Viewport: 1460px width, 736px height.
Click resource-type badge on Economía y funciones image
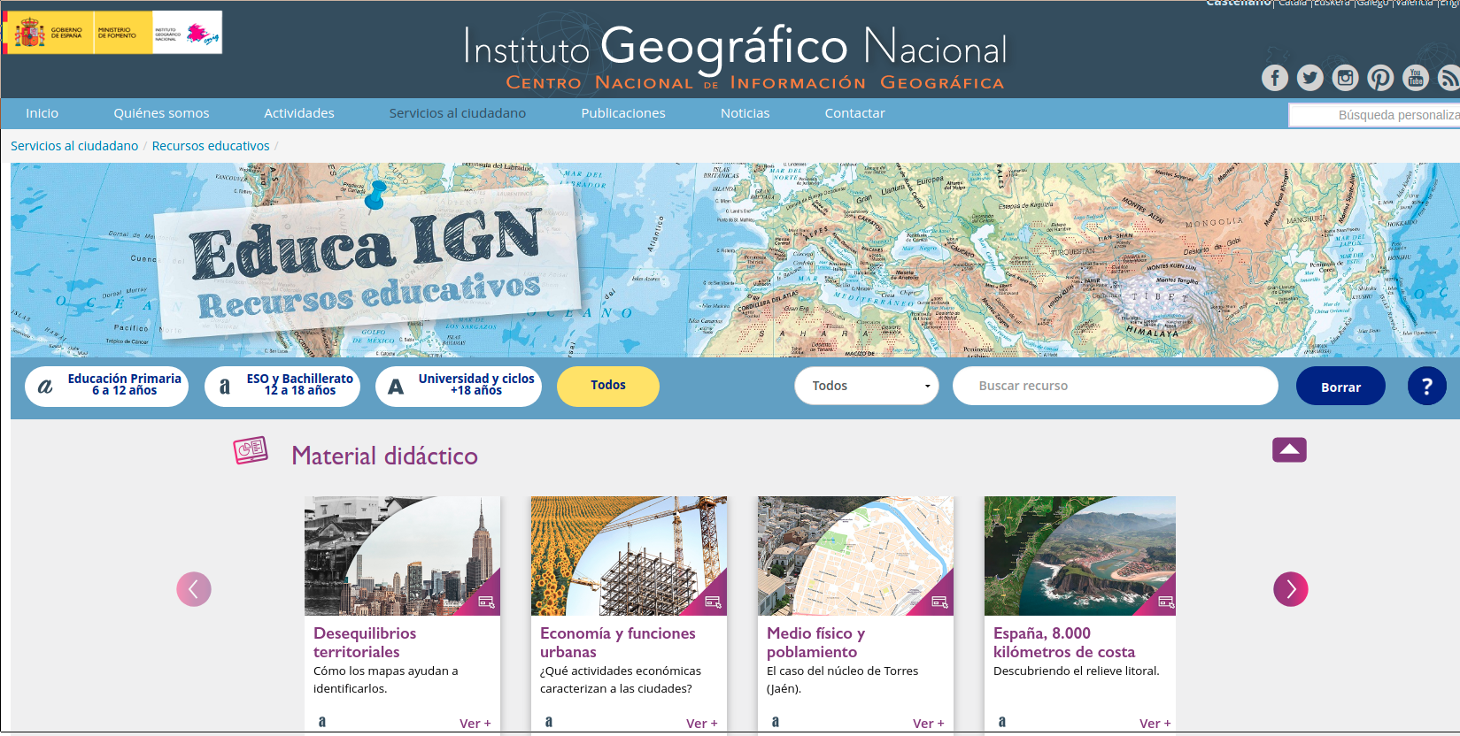click(713, 602)
